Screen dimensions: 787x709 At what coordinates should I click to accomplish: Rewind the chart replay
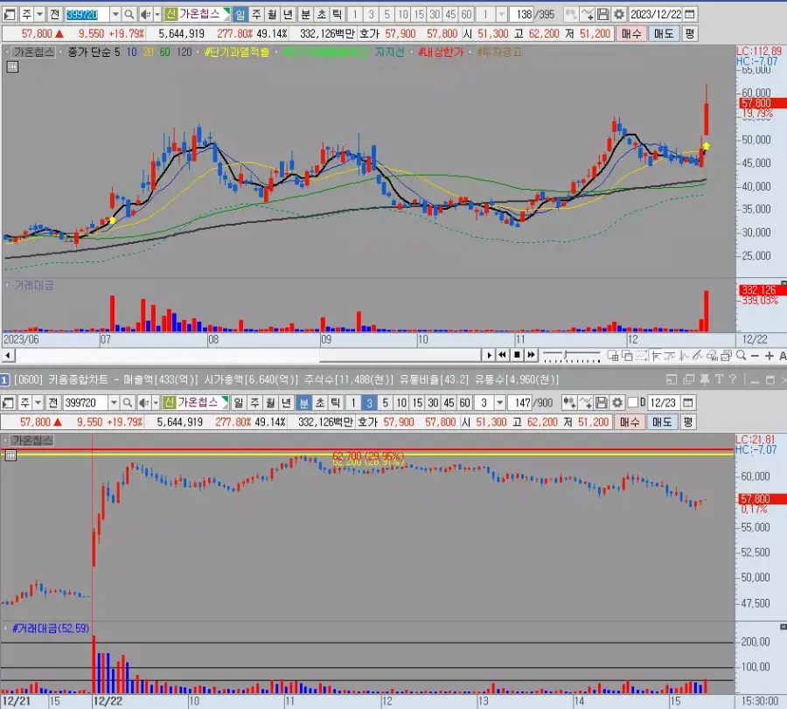(x=503, y=355)
